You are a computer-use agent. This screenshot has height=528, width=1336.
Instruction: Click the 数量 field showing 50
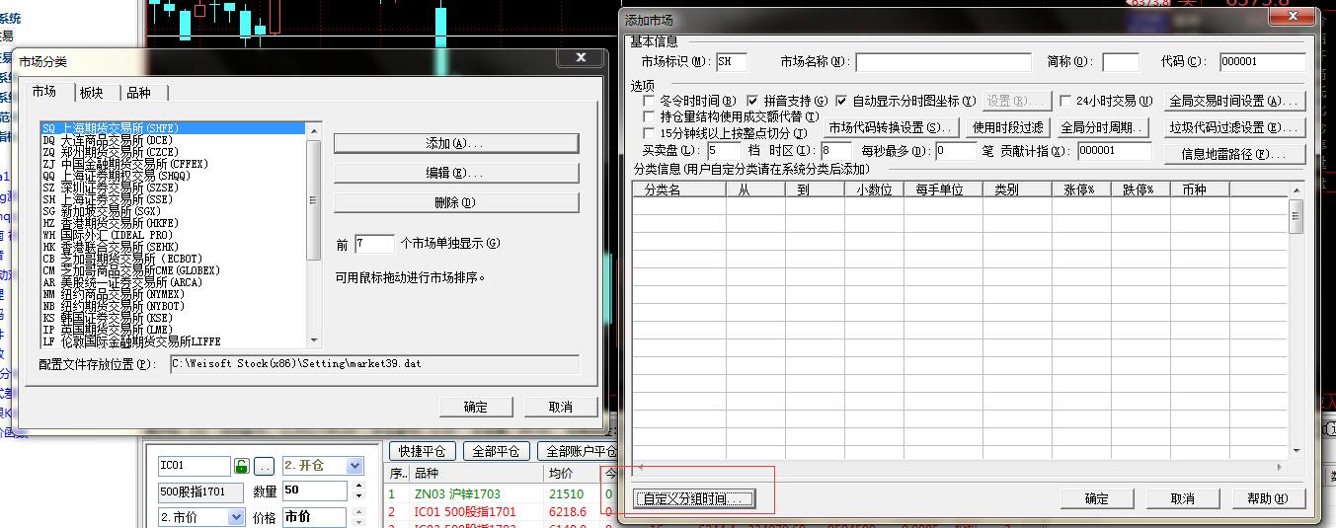(x=315, y=490)
